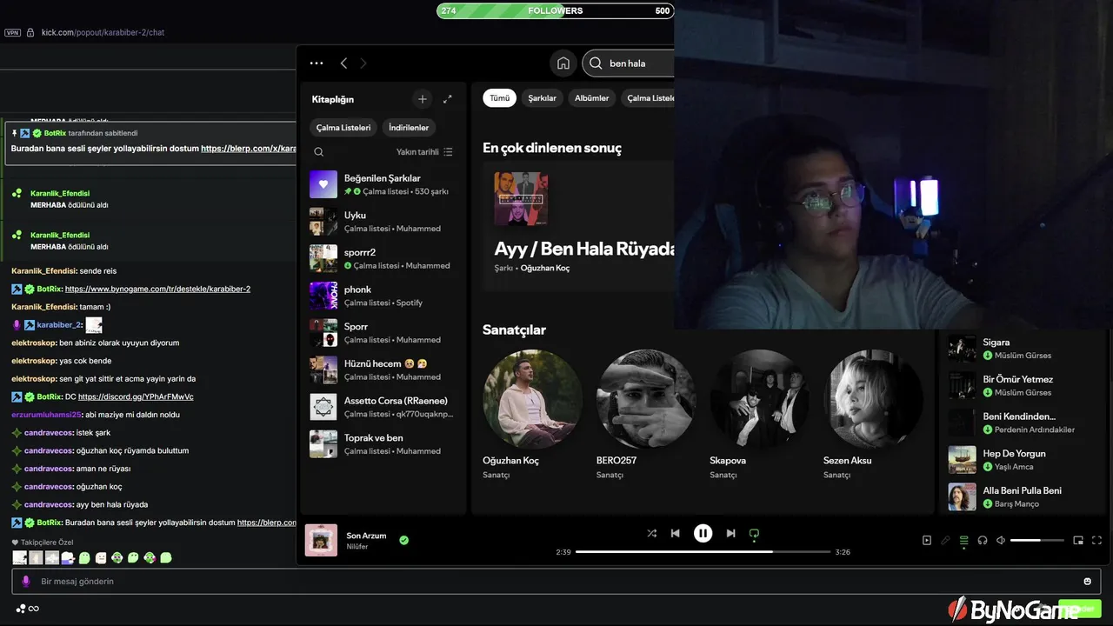Open the Toprak ve ben playlist
This screenshot has height=626, width=1113.
pyautogui.click(x=383, y=444)
